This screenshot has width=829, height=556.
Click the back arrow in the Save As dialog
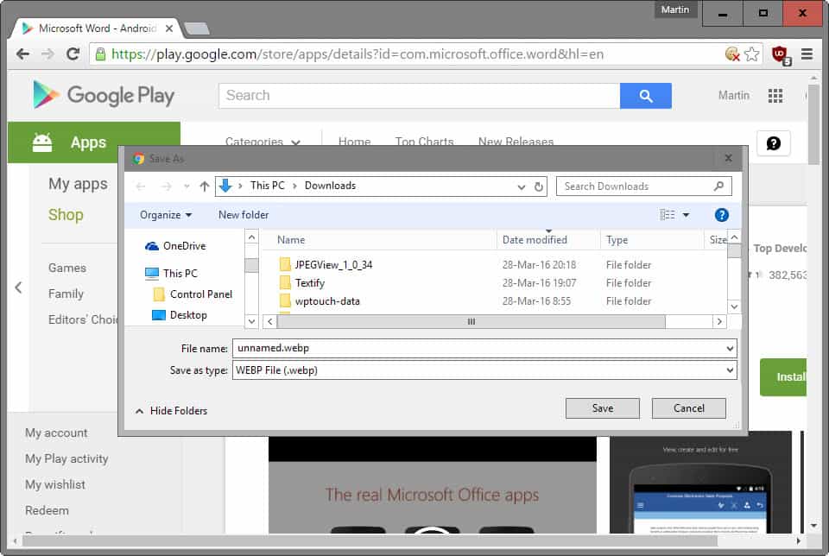click(x=140, y=186)
